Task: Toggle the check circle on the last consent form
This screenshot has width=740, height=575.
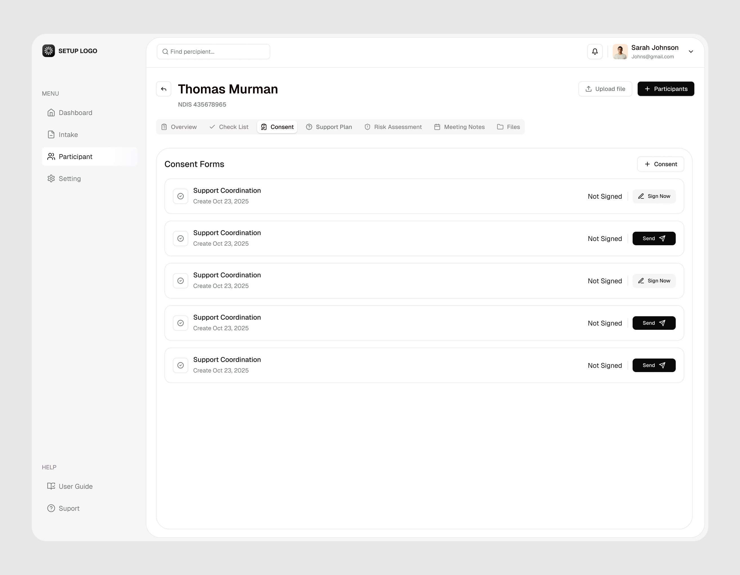Action: click(x=181, y=365)
